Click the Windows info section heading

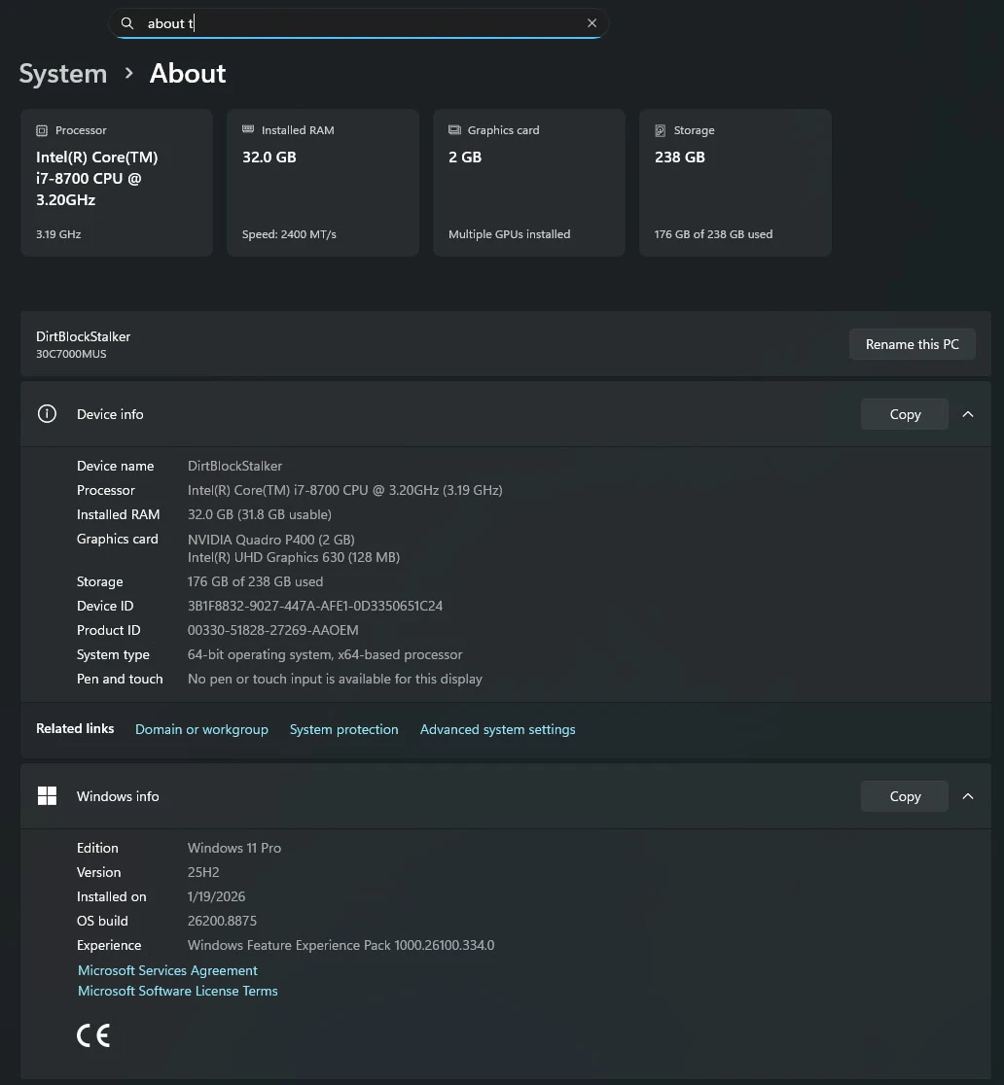pyautogui.click(x=118, y=795)
